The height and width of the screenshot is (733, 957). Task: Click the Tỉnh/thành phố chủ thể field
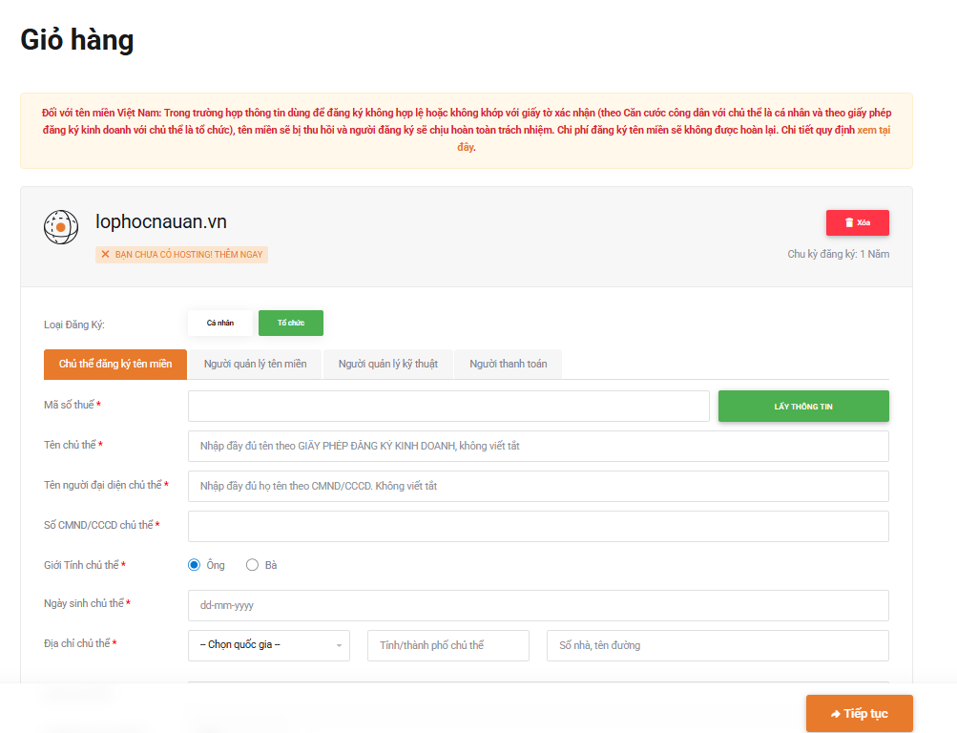coord(447,645)
